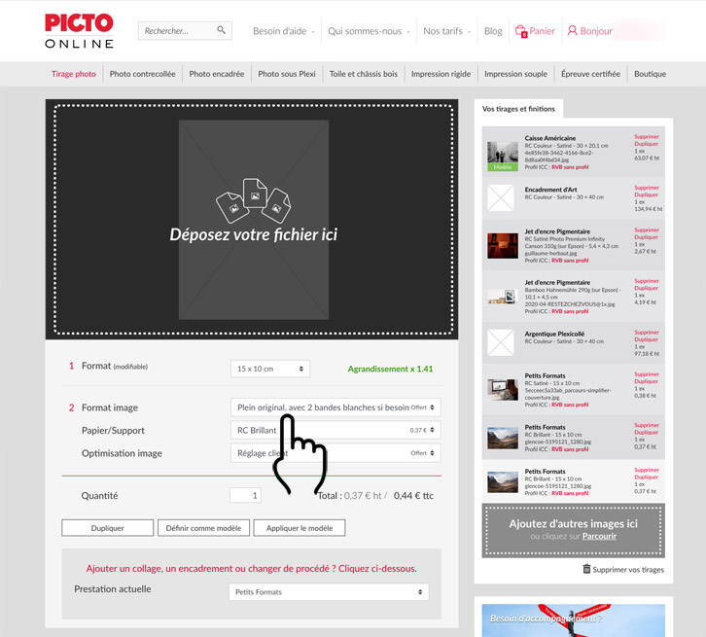The image size is (706, 637).
Task: Select the Encadrement d'Art placeholder thumbnail
Action: [501, 198]
